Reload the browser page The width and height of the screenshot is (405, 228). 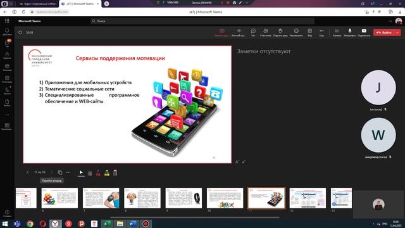pyautogui.click(x=23, y=12)
